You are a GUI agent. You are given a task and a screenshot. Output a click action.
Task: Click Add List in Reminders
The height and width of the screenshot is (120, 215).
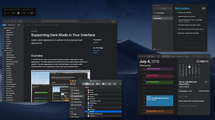[x=158, y=49]
